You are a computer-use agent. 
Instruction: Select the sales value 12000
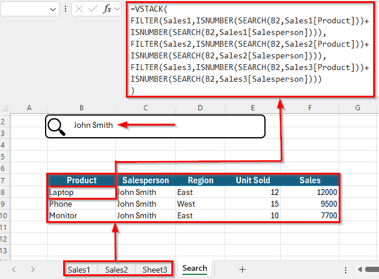tap(309, 192)
